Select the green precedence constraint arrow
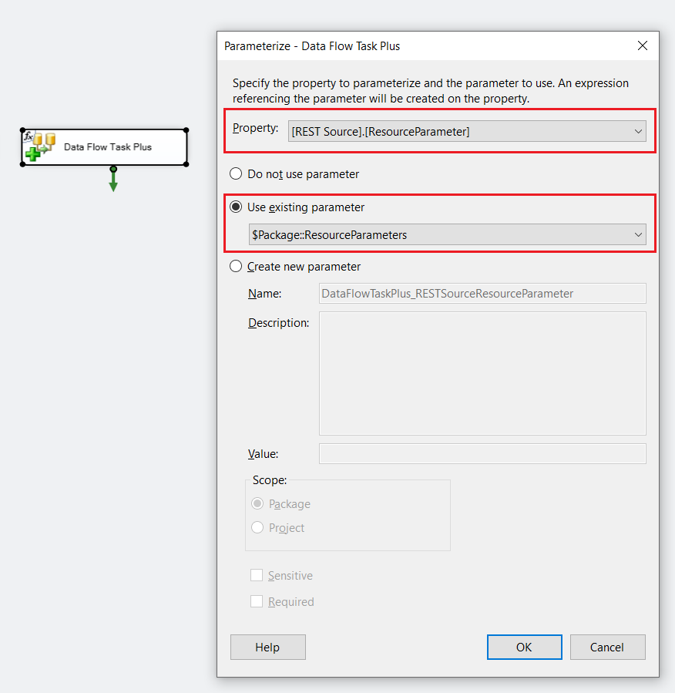The image size is (675, 693). [113, 180]
